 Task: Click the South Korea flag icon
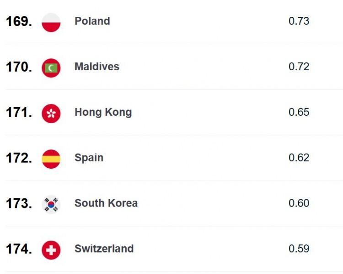tap(51, 204)
